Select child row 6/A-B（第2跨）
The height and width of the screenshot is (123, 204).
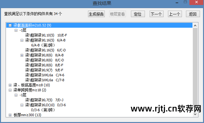pos(43,45)
